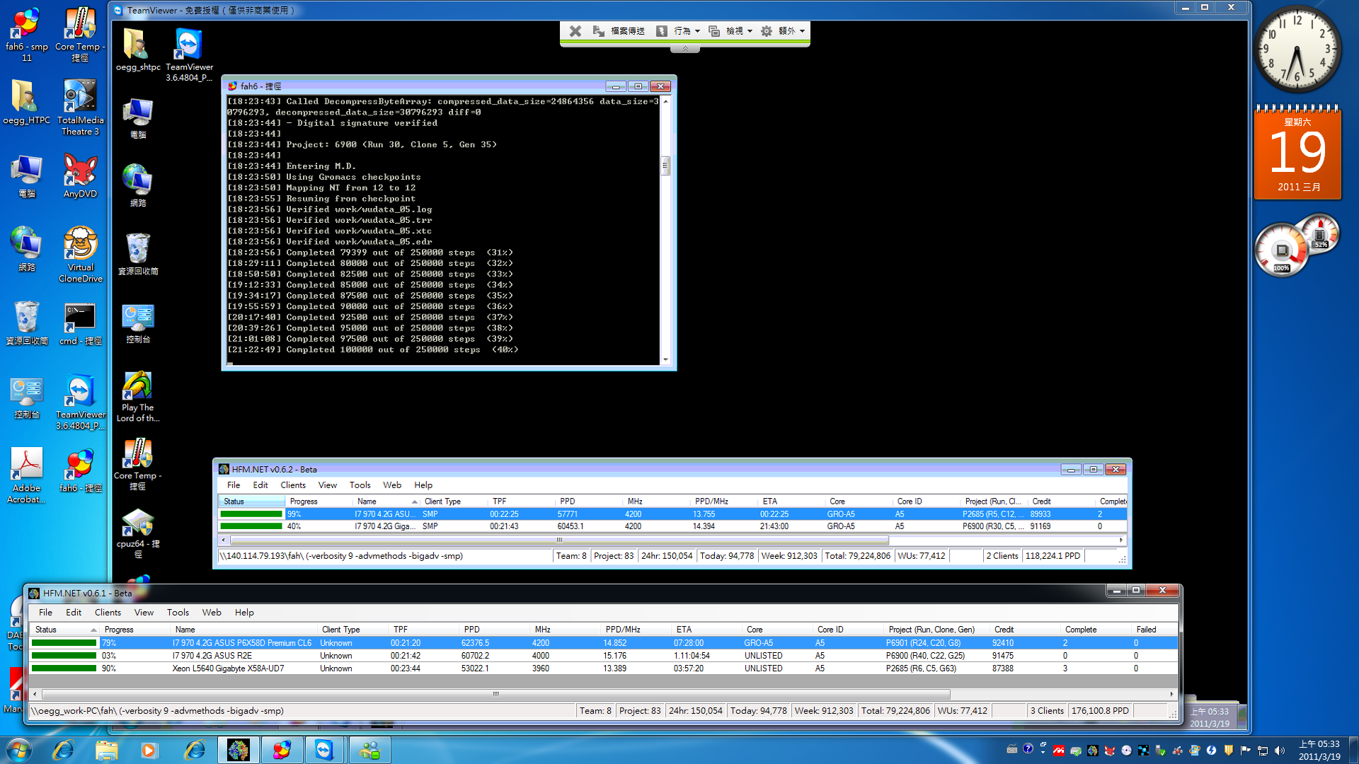Click 176,100.8 PPD in status bar
1359x764 pixels.
(x=1100, y=711)
